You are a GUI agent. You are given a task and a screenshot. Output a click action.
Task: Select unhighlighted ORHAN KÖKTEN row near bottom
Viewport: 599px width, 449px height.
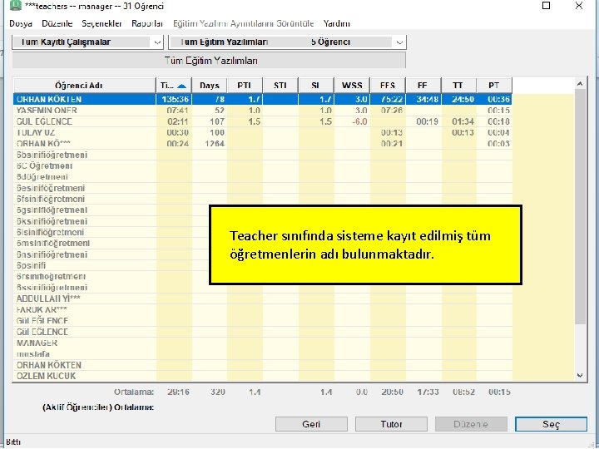263,365
